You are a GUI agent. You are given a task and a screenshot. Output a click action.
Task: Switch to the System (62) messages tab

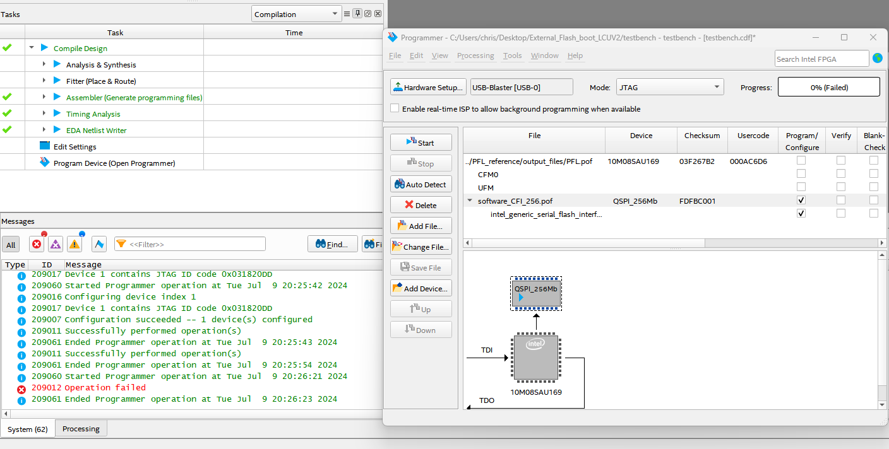tap(28, 429)
